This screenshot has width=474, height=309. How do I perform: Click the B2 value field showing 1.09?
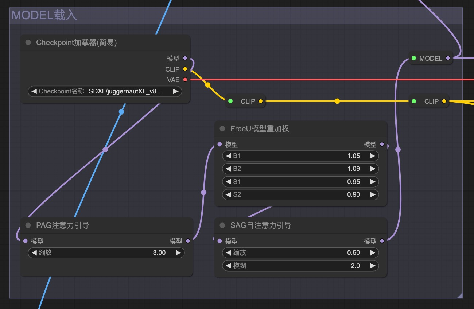[x=300, y=169]
